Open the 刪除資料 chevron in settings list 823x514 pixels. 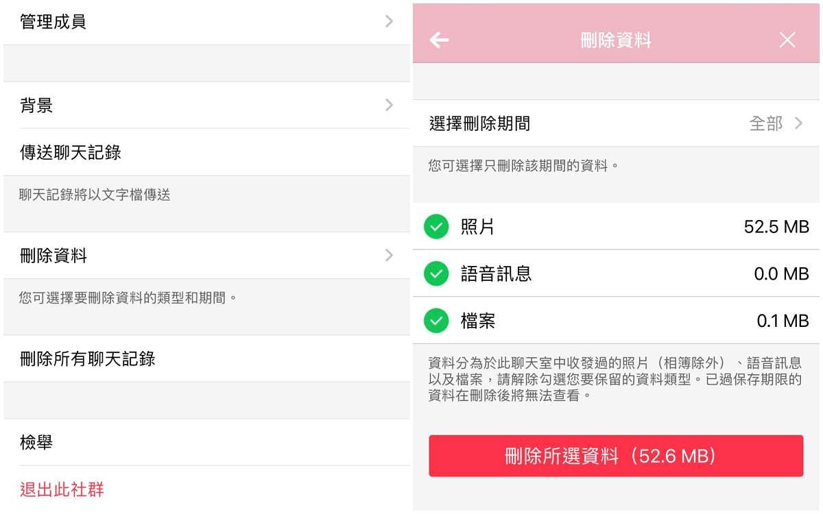[x=389, y=256]
